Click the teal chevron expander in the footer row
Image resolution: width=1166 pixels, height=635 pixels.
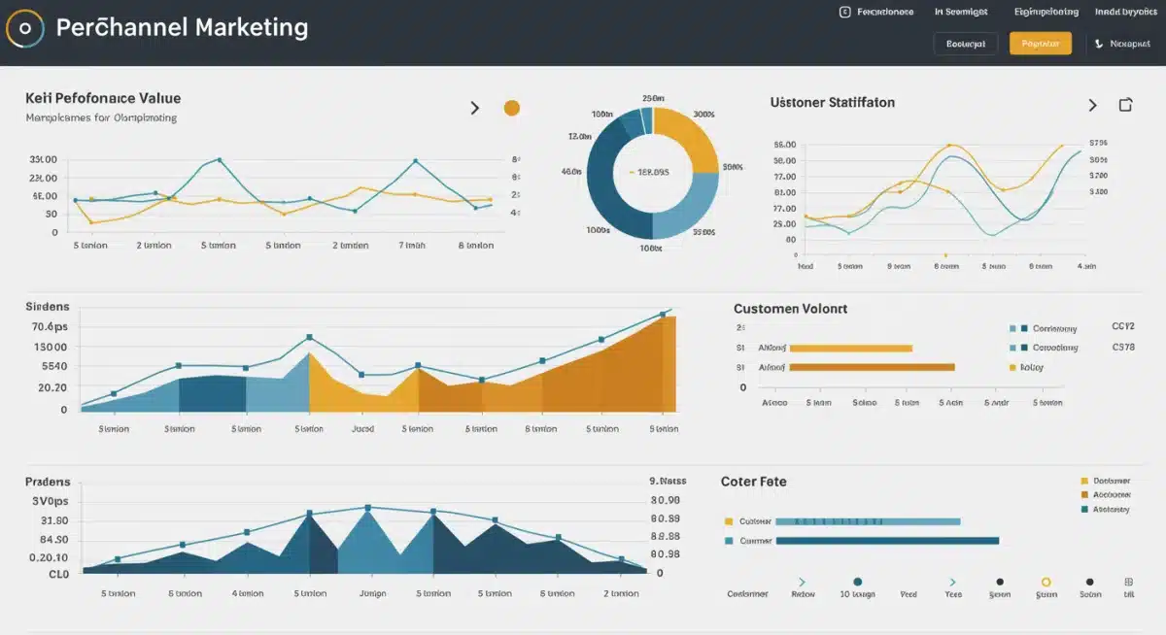802,579
